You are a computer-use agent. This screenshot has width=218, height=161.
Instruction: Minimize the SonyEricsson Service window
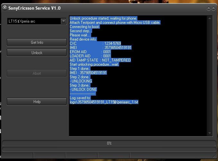tap(209, 9)
